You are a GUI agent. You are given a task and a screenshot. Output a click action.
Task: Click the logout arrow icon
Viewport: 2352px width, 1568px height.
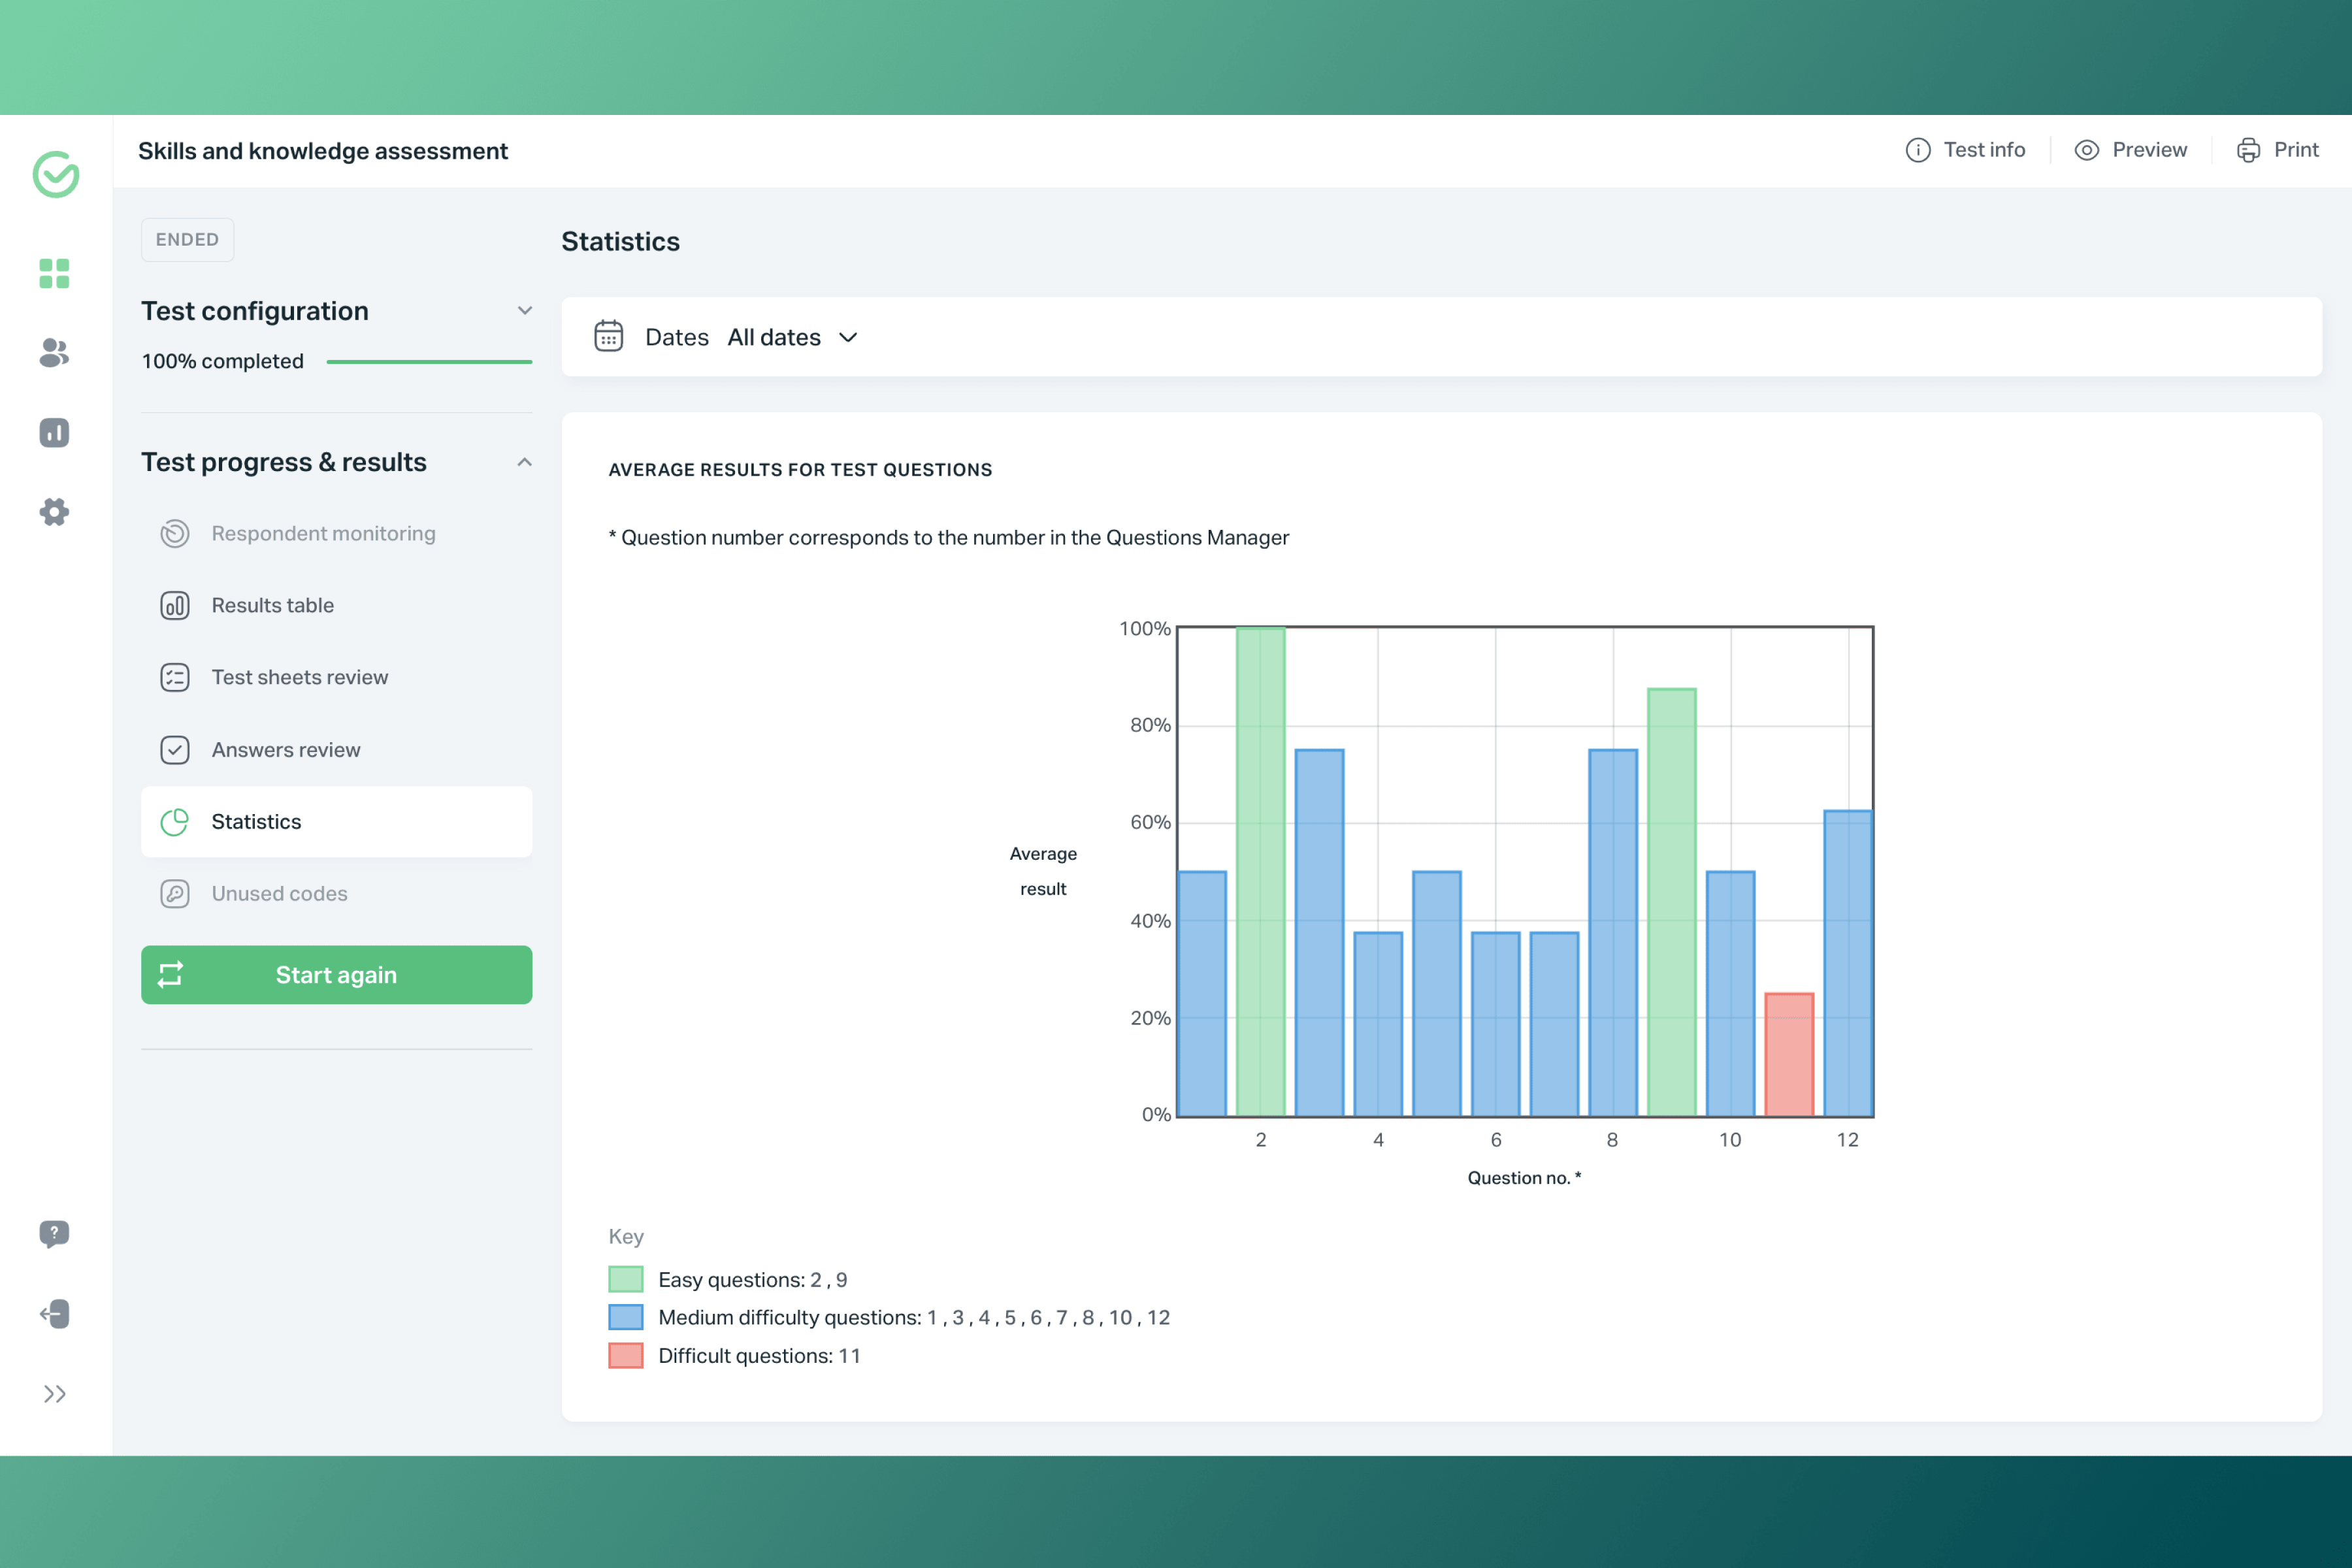54,1313
